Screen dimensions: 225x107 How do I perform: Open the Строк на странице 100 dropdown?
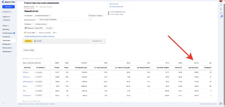point(55,33)
